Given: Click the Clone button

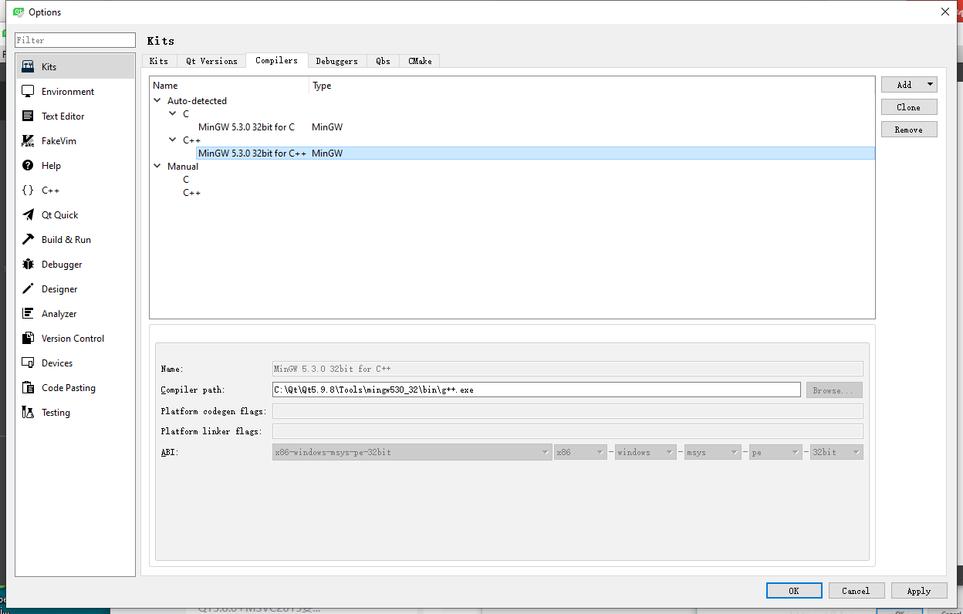Looking at the screenshot, I should (909, 107).
